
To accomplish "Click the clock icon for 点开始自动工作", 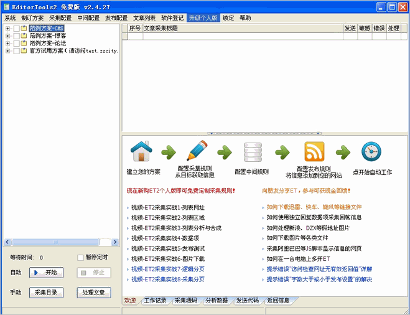I will point(371,151).
